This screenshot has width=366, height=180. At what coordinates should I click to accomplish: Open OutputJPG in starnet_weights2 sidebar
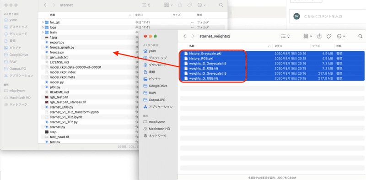pyautogui.click(x=154, y=100)
